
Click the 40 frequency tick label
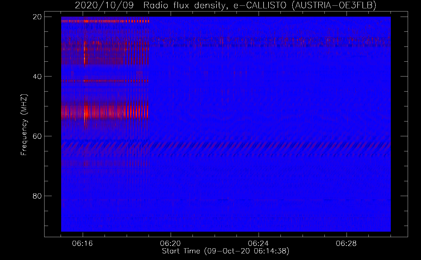37,76
